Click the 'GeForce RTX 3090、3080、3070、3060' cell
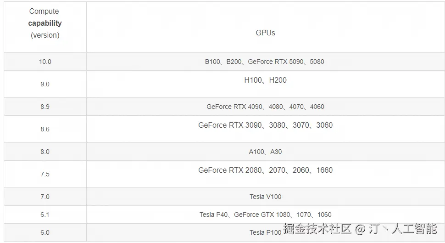The width and height of the screenshot is (445, 243). (266, 129)
